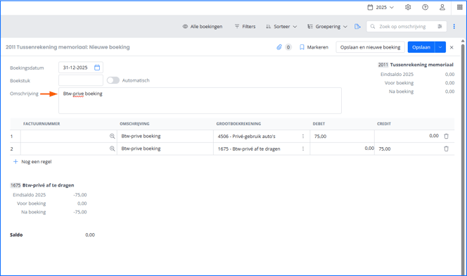Viewport: 467px width, 276px height.
Task: Open the help question mark icon
Action: 425,7
